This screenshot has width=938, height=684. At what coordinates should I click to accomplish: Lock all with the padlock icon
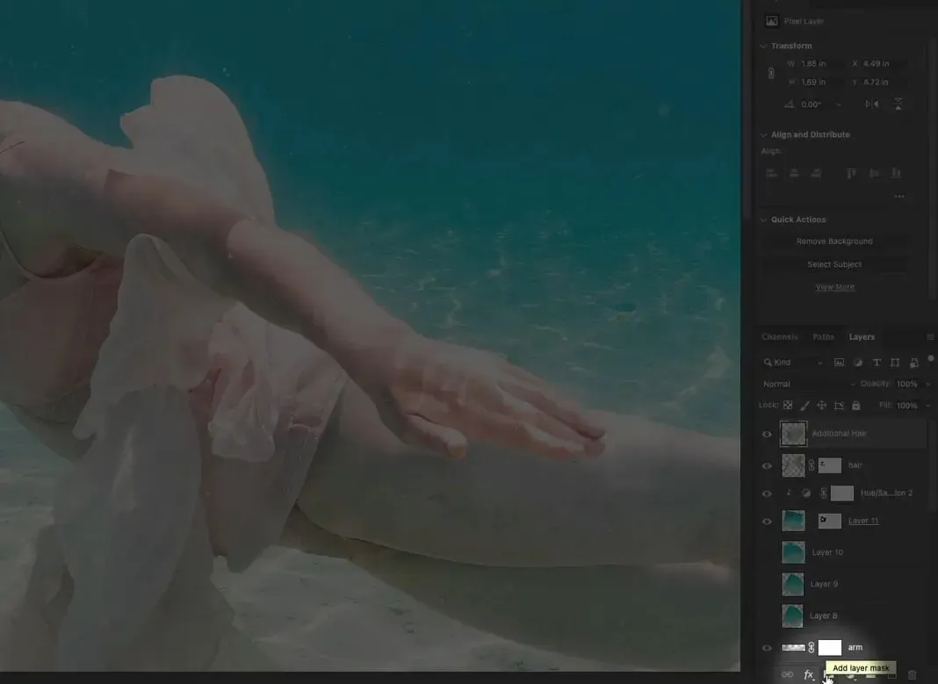[x=855, y=406]
